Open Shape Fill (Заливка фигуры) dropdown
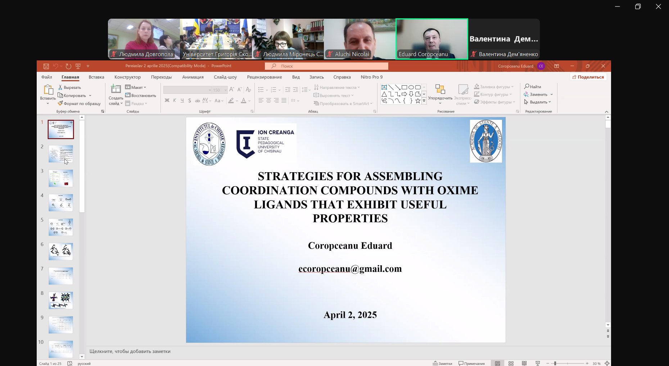 point(494,87)
